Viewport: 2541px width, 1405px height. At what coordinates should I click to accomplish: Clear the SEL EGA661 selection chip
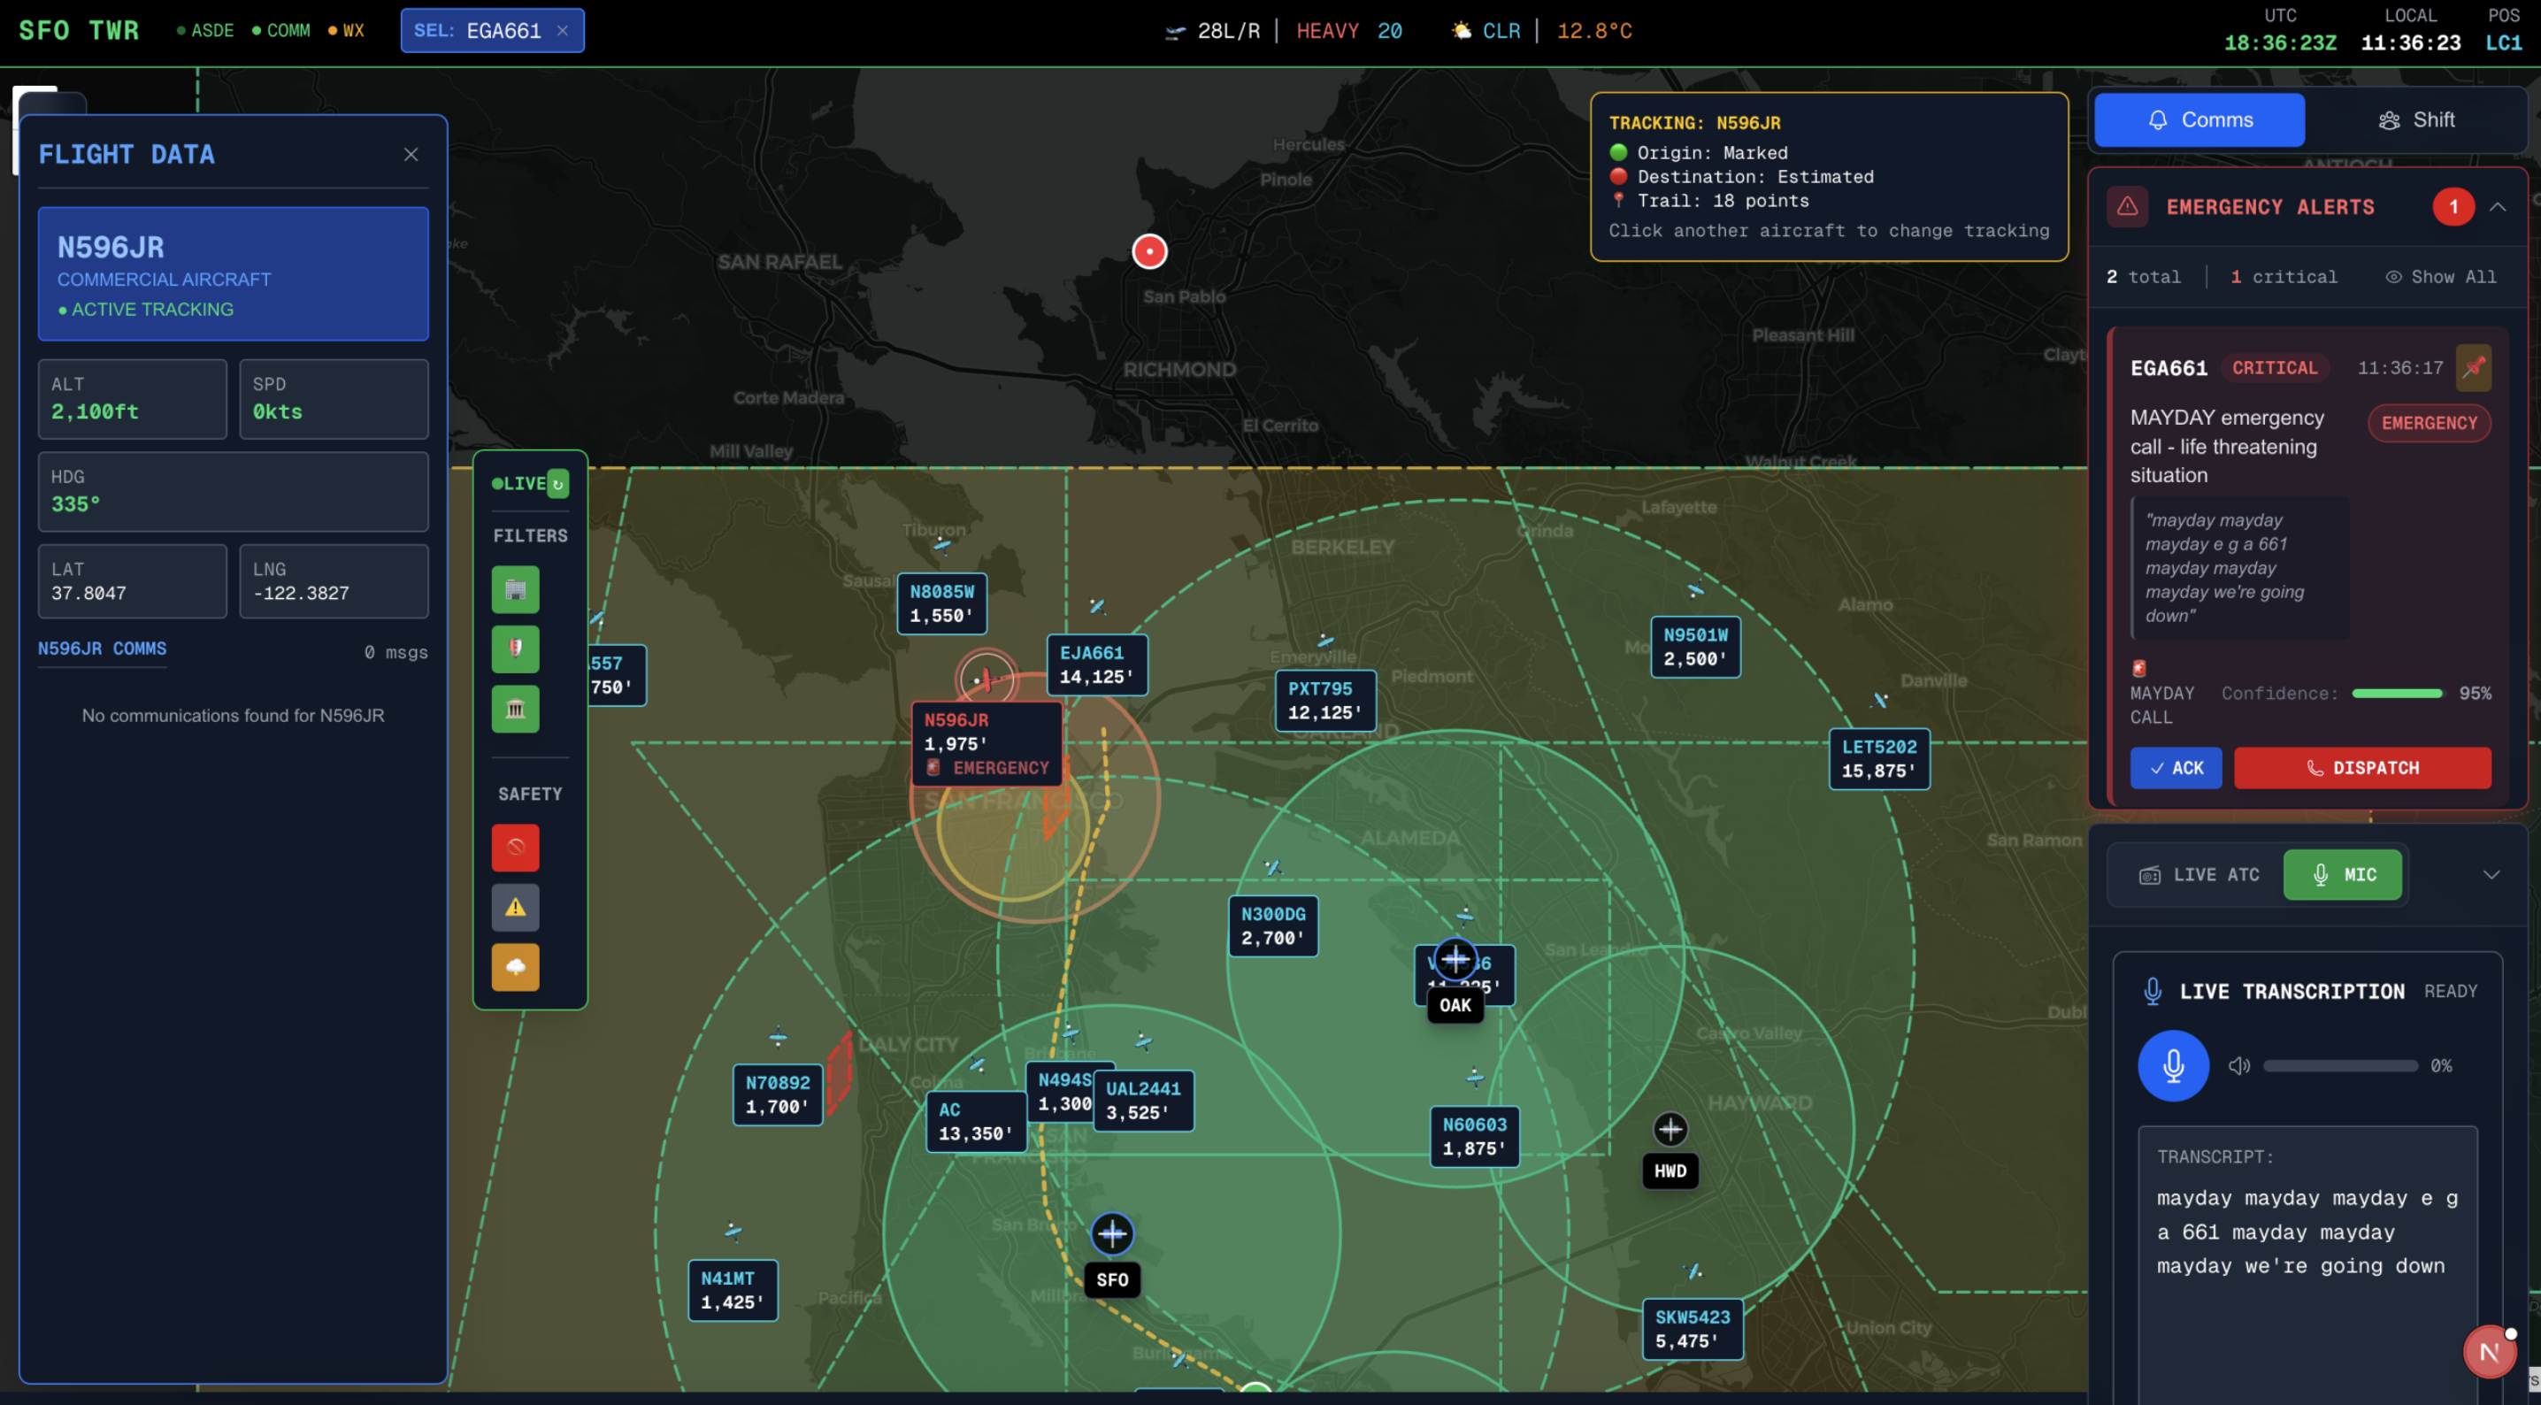562,31
